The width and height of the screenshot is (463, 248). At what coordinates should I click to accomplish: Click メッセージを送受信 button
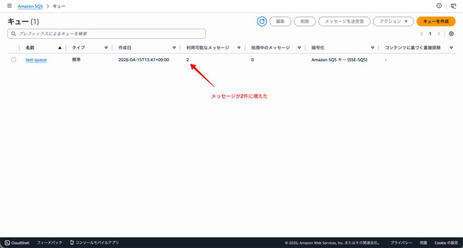coord(344,22)
